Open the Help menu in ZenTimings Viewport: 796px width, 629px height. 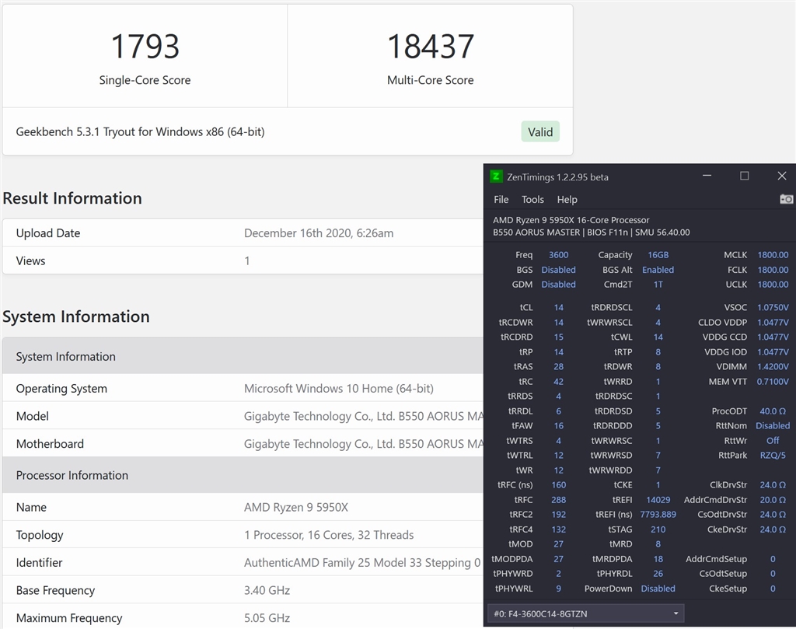click(x=567, y=199)
